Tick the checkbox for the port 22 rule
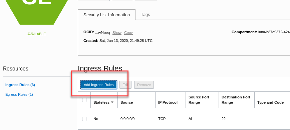Viewport: 290px width, 130px height. pos(84,119)
